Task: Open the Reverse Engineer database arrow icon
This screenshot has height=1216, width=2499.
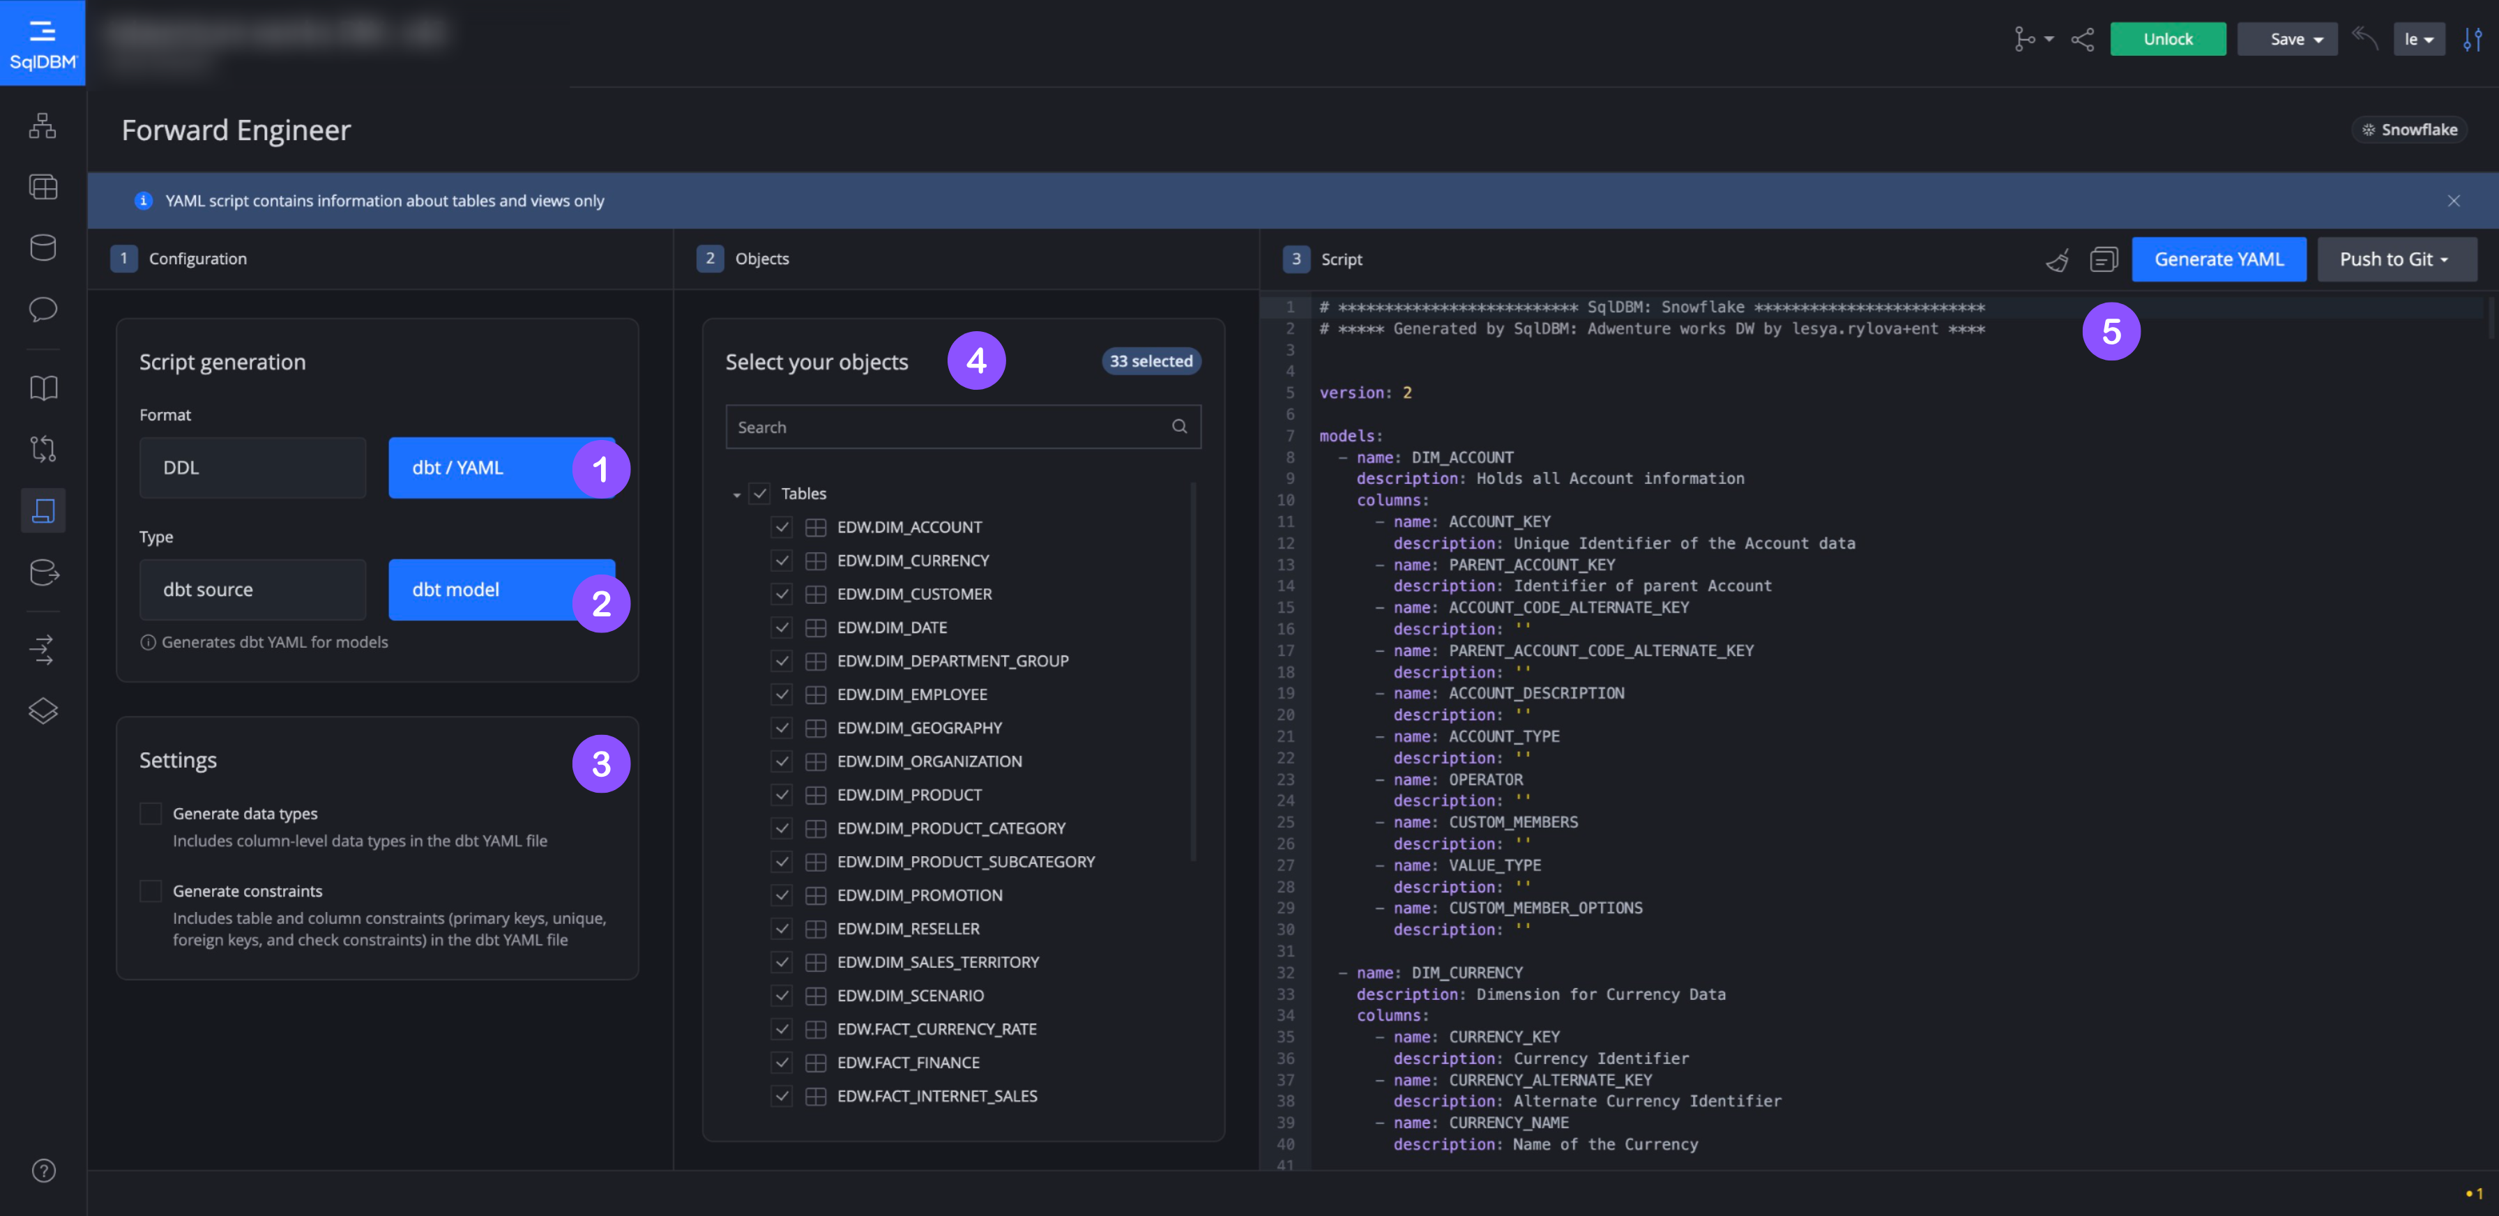Action: (44, 572)
